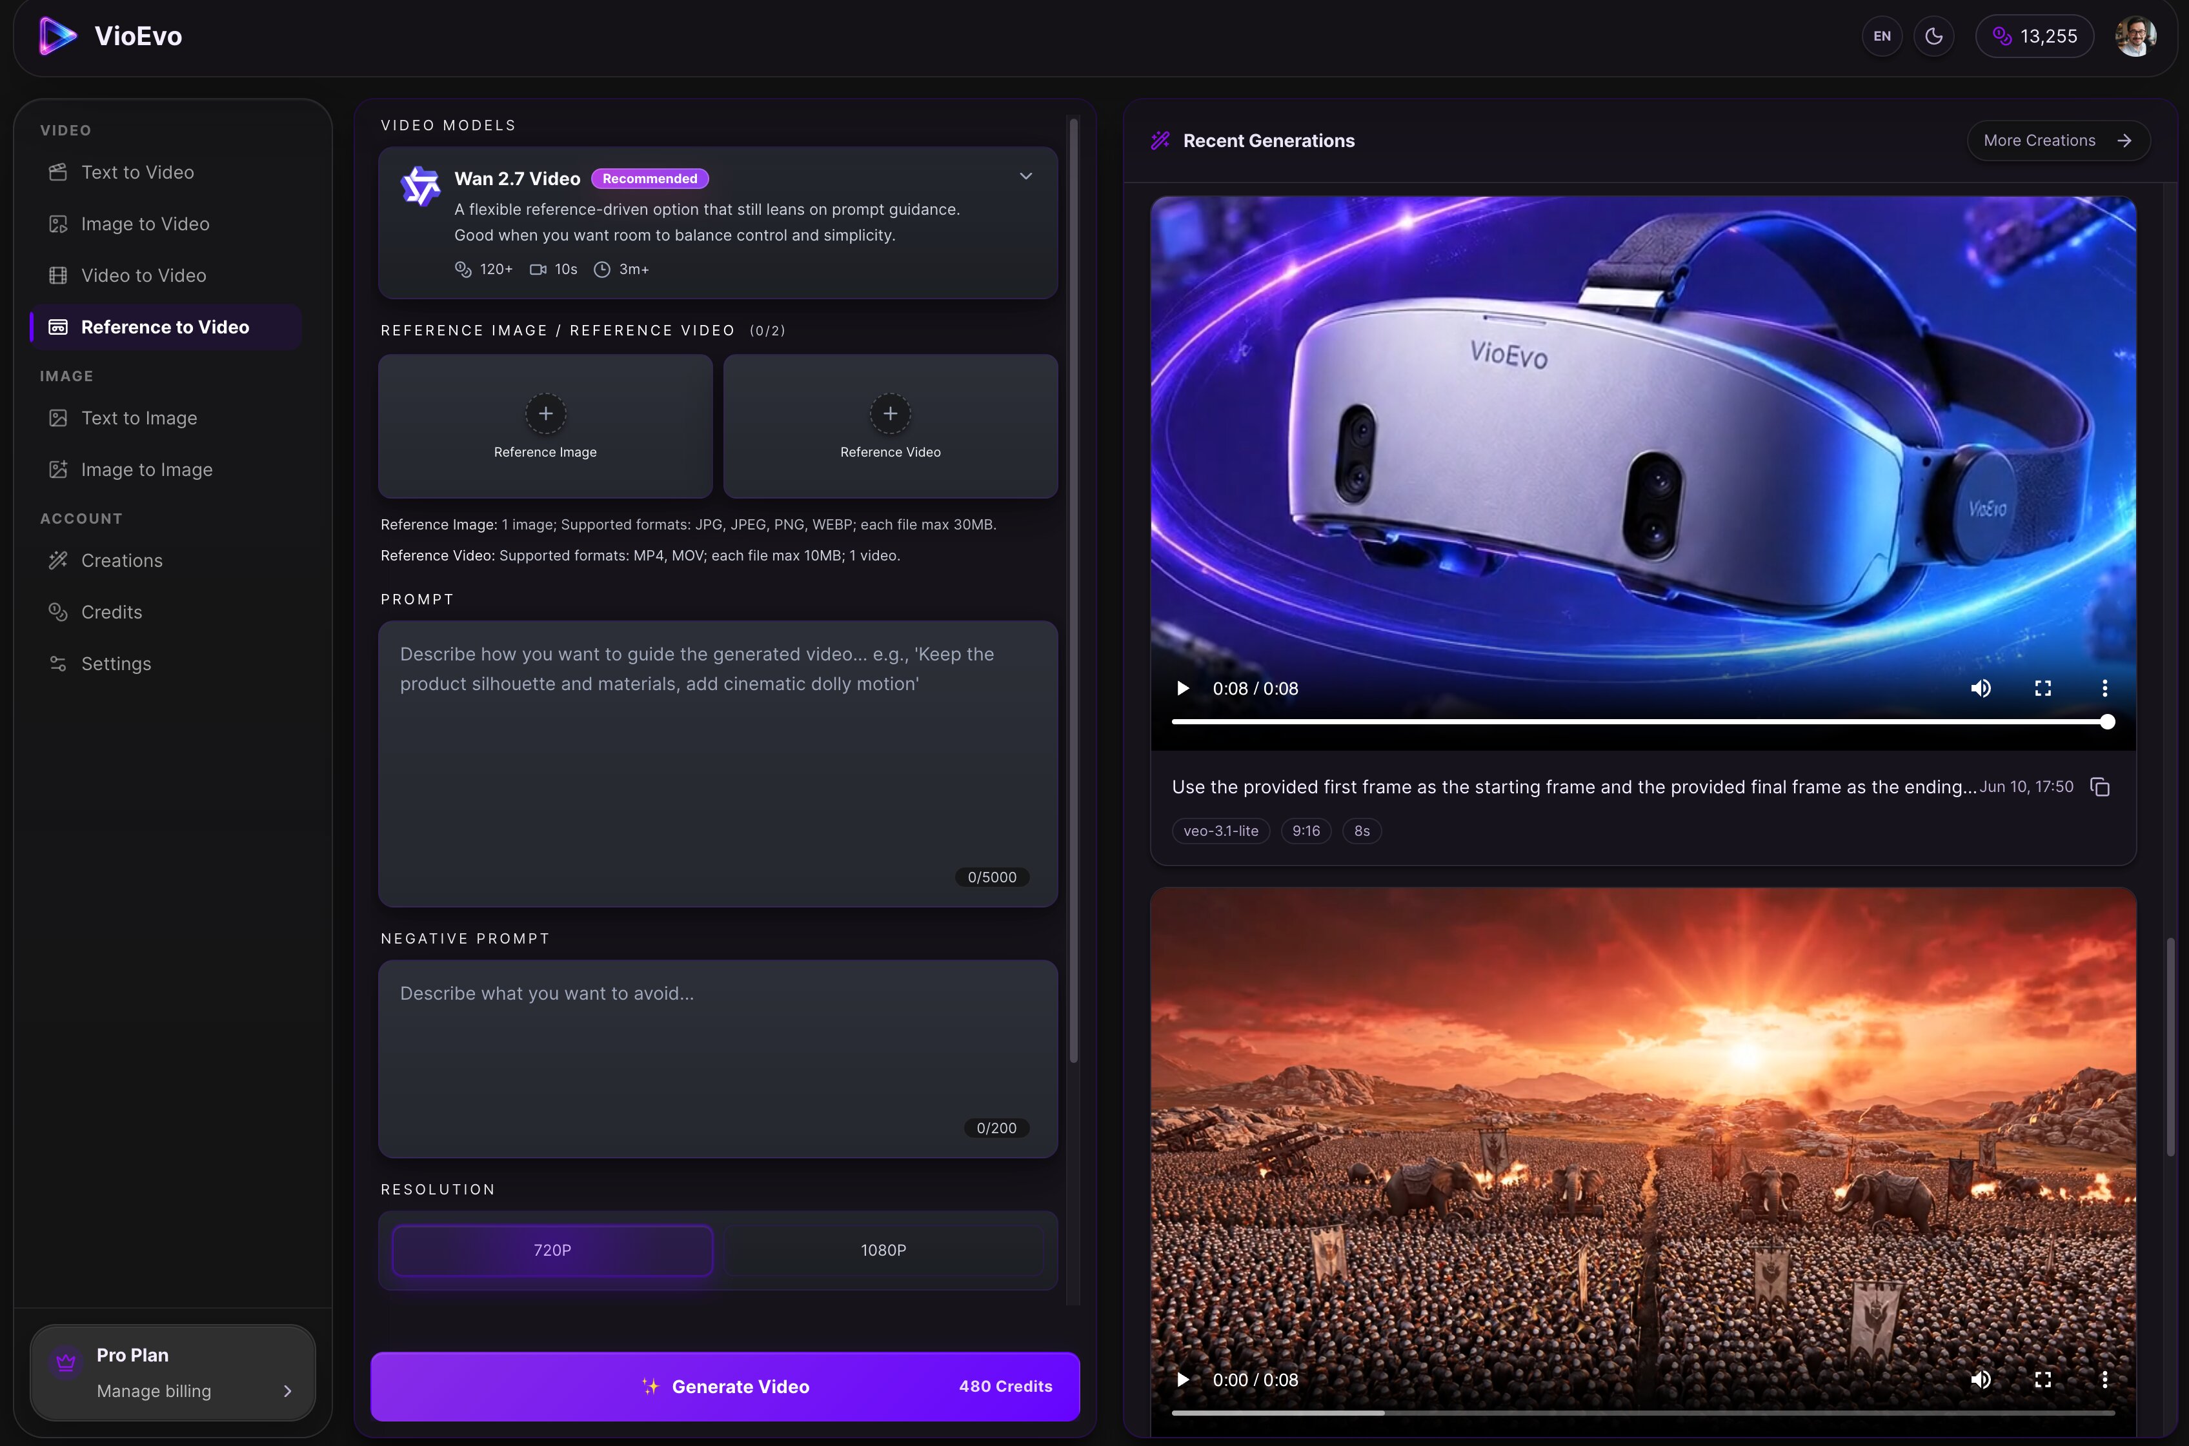The width and height of the screenshot is (2189, 1446).
Task: Go to Image to Image
Action: point(166,470)
